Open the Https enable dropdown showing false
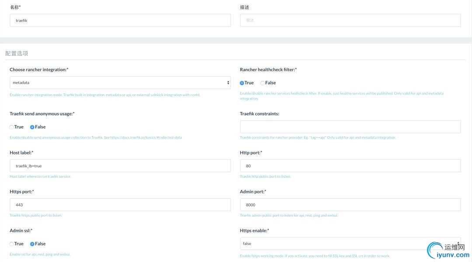 pyautogui.click(x=350, y=243)
